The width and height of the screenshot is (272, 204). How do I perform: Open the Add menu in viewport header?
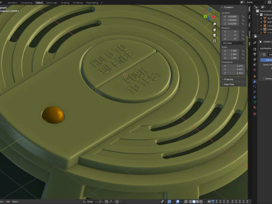click(x=8, y=202)
